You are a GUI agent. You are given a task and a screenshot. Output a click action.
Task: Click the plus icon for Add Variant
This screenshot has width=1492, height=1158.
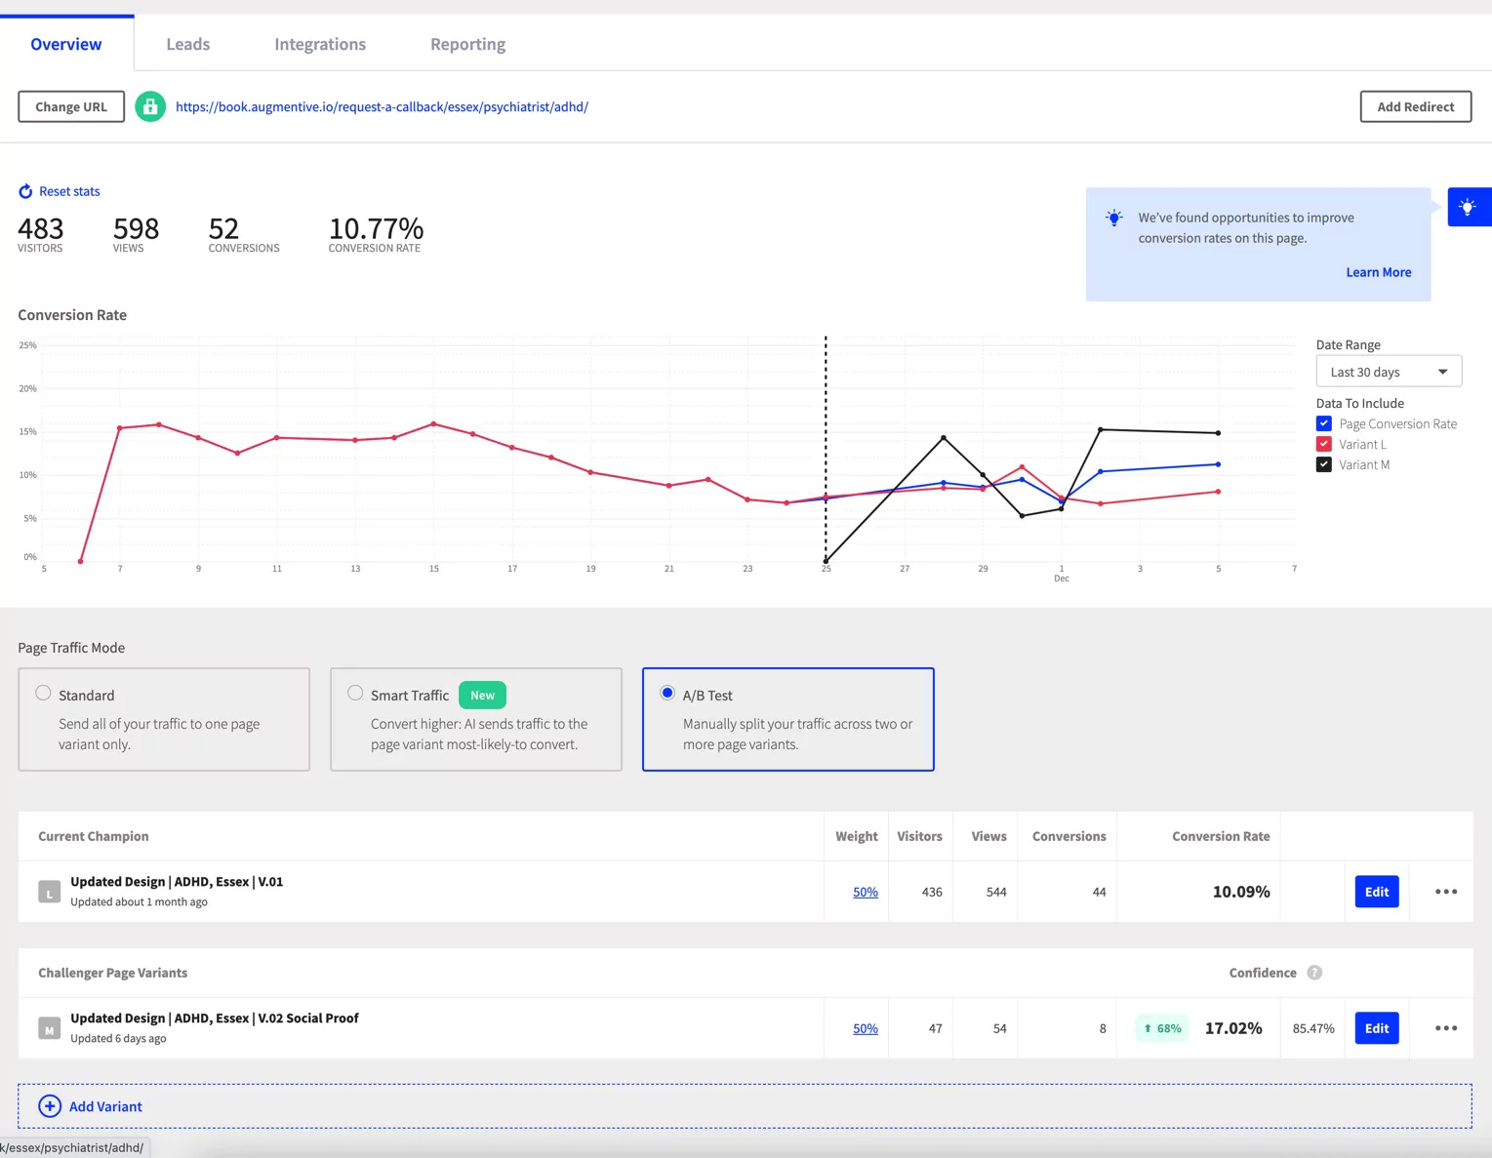50,1106
